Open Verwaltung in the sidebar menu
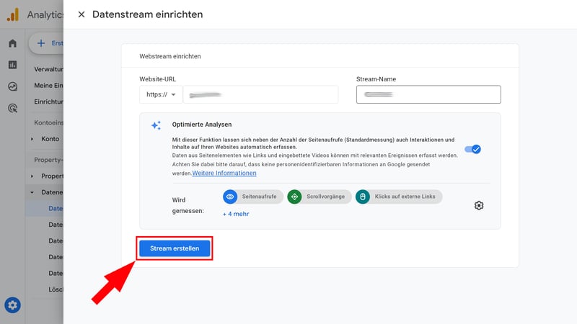Viewport: 577px width, 324px height. 48,69
